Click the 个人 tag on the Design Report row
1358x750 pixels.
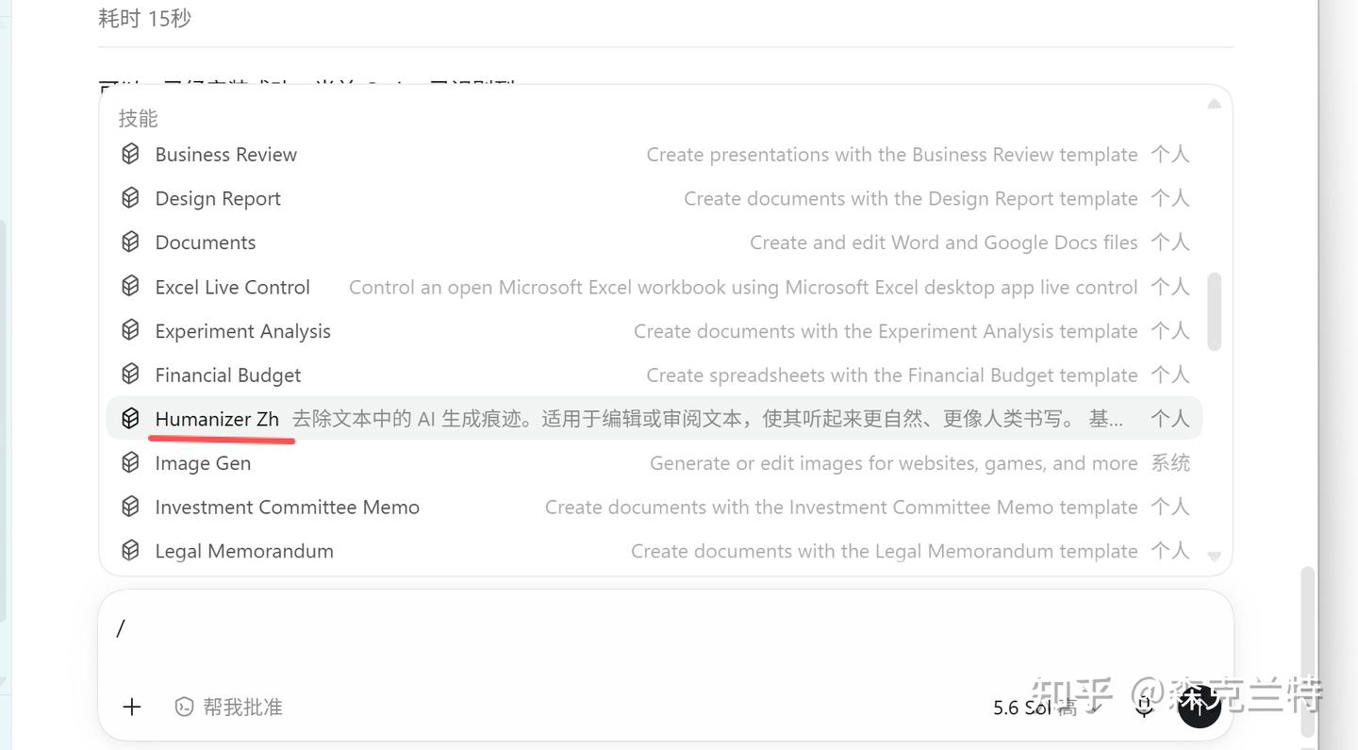(1170, 198)
